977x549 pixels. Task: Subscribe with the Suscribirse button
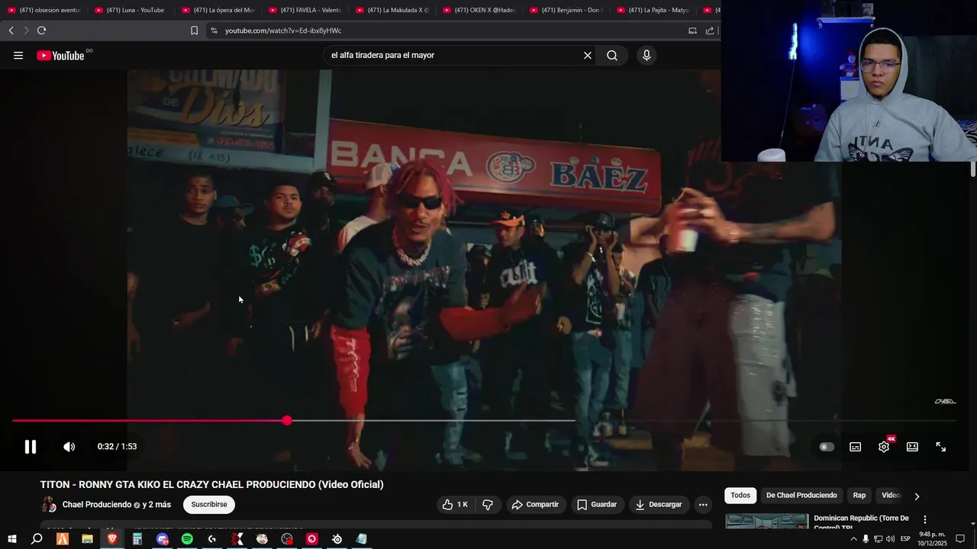(209, 505)
